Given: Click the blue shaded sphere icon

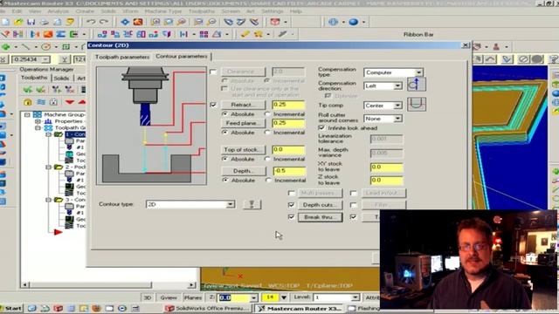Looking at the screenshot, I should [x=353, y=22].
